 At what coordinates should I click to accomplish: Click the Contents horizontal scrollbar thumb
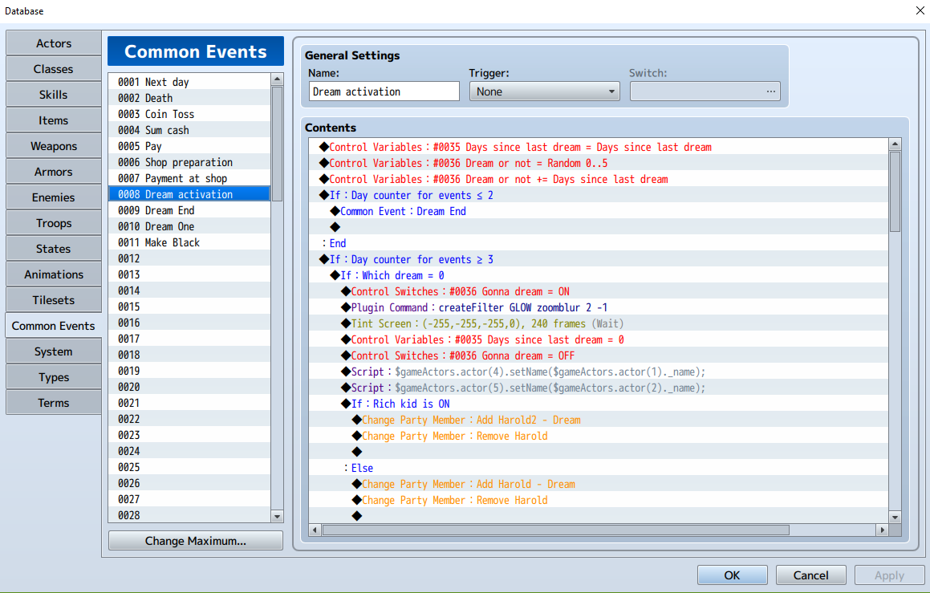556,530
